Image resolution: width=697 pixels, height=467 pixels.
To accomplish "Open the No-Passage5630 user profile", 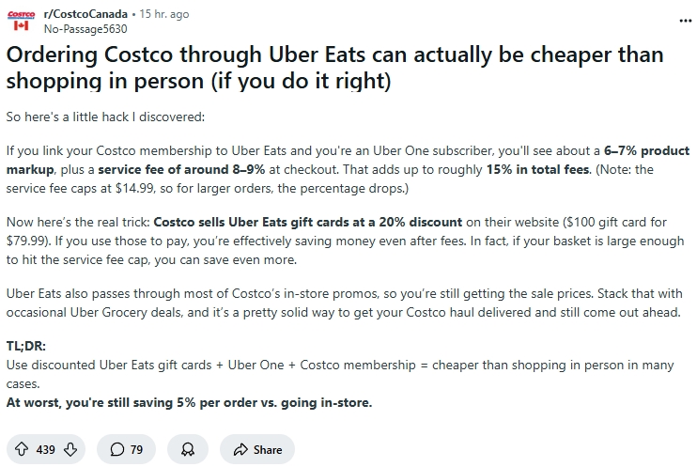I will click(x=85, y=29).
